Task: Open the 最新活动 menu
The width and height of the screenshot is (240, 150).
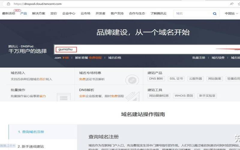Action: click(9, 13)
